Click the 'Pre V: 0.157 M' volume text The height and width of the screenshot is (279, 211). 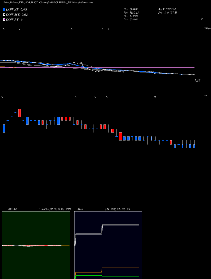[x=168, y=13]
